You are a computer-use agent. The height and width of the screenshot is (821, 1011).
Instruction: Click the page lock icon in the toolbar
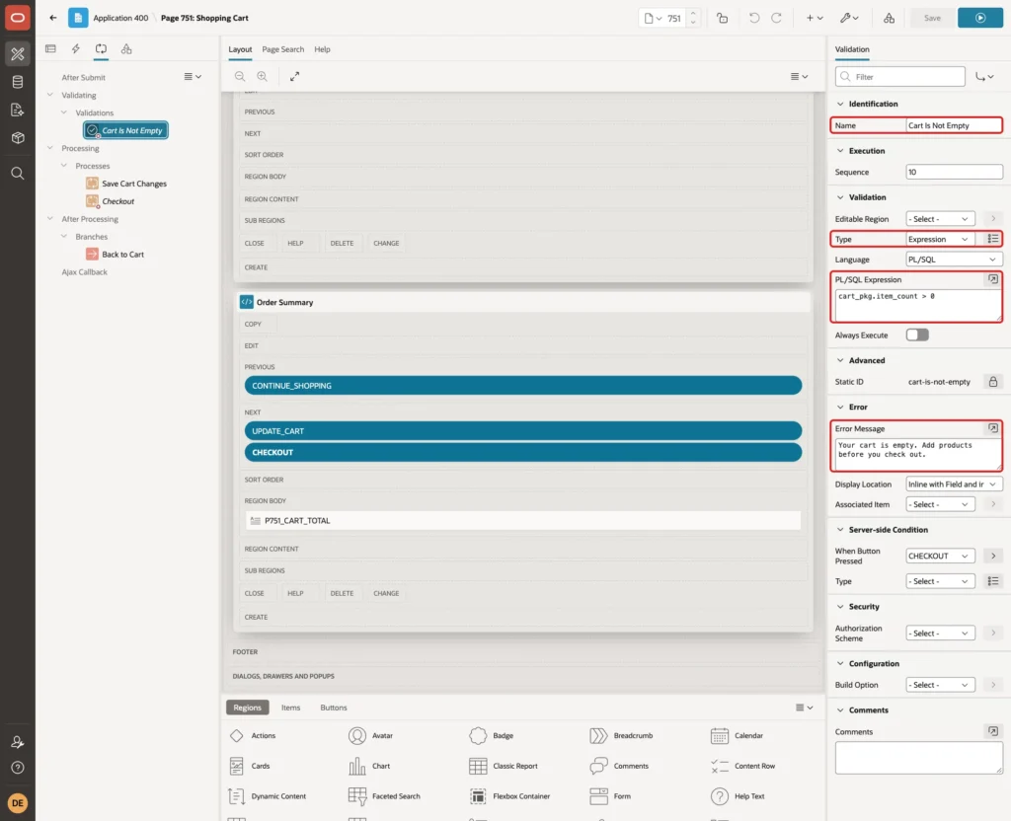coord(722,18)
